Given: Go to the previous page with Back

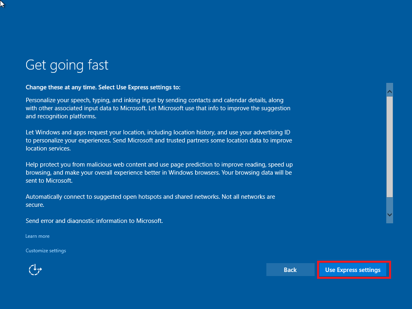Looking at the screenshot, I should pyautogui.click(x=290, y=270).
